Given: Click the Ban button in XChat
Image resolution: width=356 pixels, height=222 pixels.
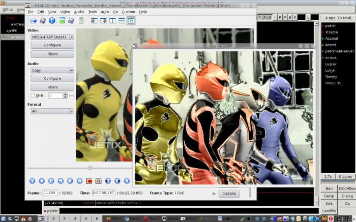Looking at the screenshot, I should coord(329,188).
